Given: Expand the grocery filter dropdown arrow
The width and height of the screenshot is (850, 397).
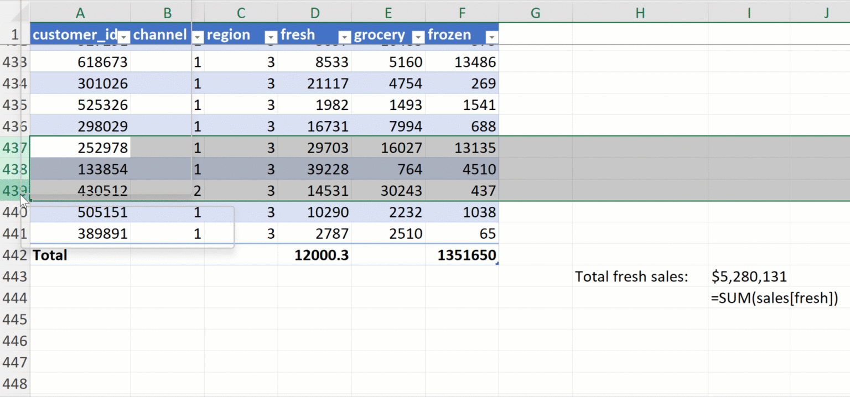Looking at the screenshot, I should (x=418, y=36).
